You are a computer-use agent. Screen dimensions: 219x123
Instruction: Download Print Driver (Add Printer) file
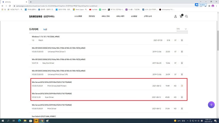[x=182, y=86]
